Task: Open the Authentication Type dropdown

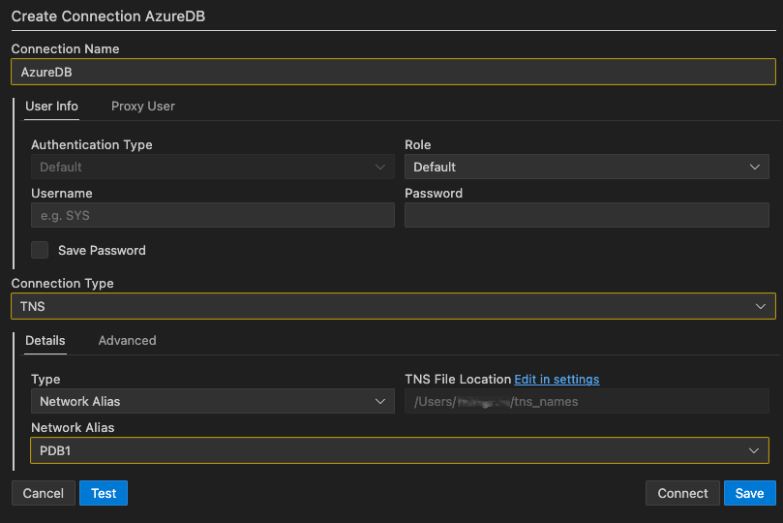Action: point(212,167)
